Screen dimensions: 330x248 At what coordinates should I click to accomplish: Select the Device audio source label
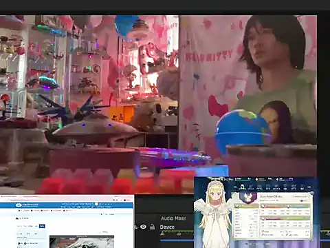click(x=167, y=227)
